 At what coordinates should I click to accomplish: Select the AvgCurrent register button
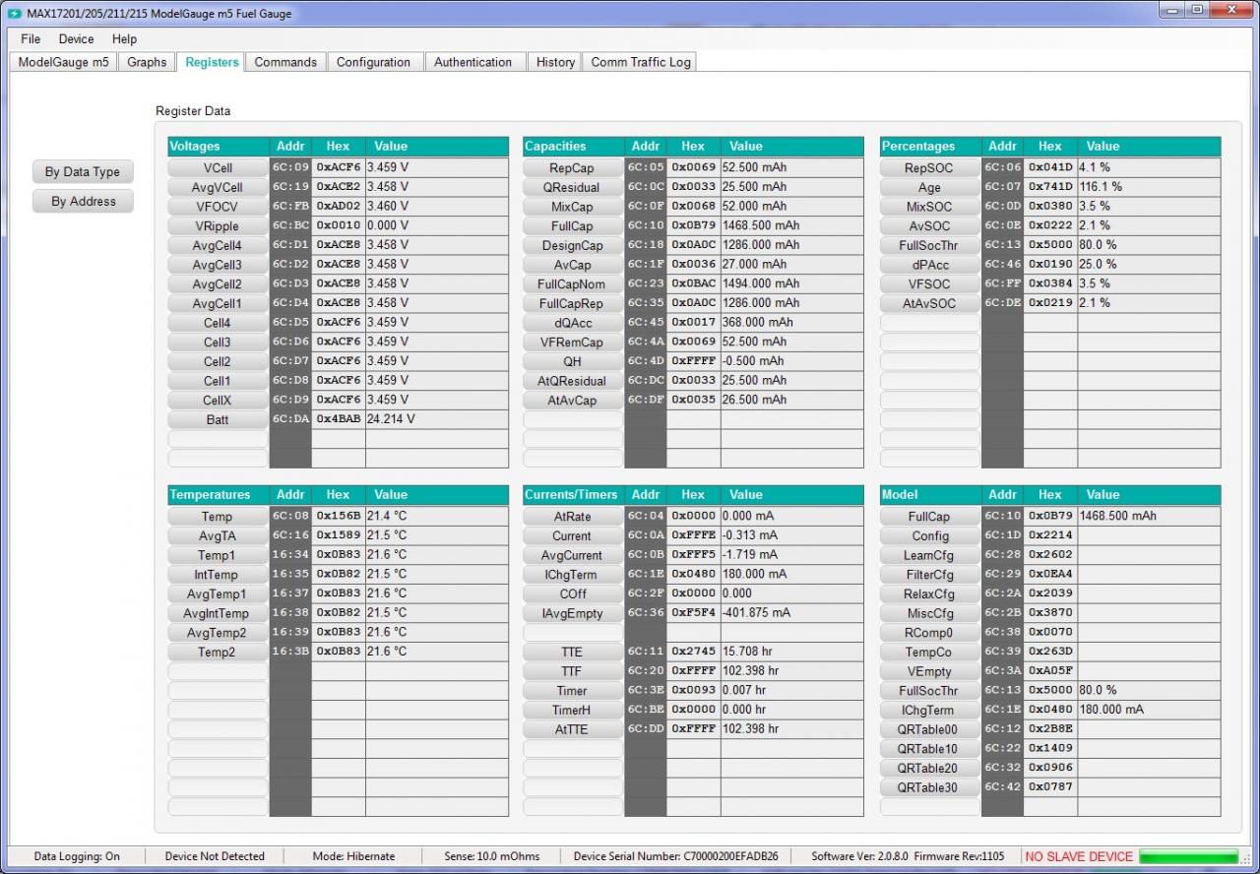(x=573, y=555)
